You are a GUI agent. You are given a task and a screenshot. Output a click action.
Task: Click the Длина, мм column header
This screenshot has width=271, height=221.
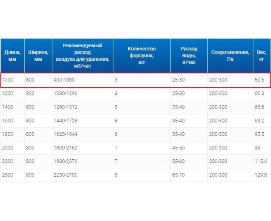(13, 56)
